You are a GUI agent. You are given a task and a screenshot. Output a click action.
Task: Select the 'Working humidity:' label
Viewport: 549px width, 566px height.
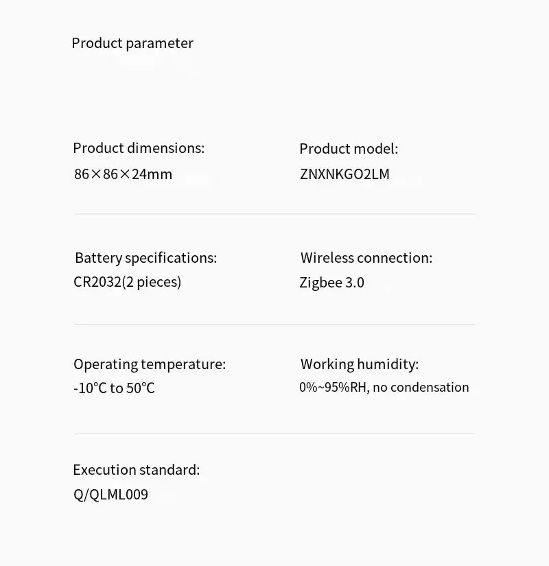coord(360,364)
